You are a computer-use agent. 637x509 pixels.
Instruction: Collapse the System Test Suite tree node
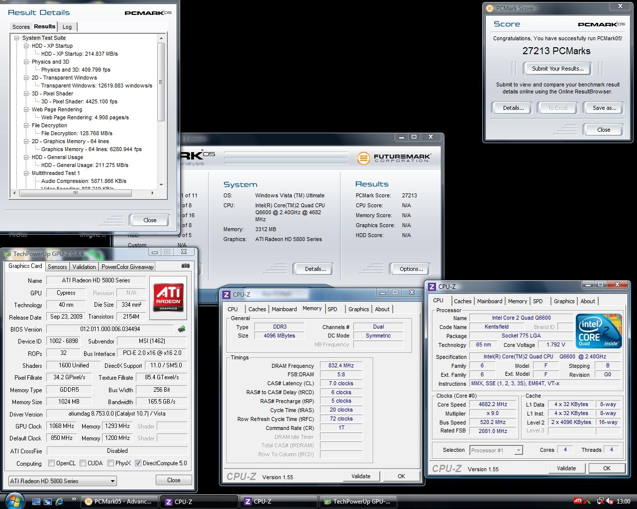pyautogui.click(x=17, y=38)
